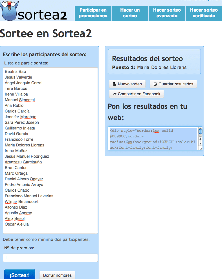Open the Participar en promociones tab
Screen dimensions: 222x279
tap(93, 13)
